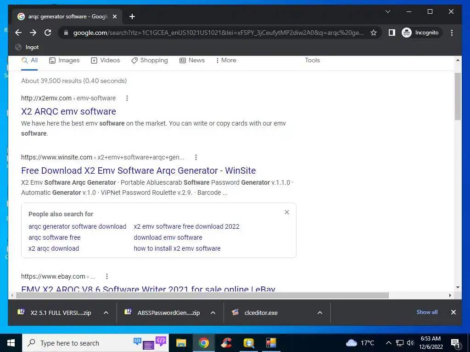Open the red cleaner taskbar app
Screen dimensions: 470x352
[x=226, y=343]
